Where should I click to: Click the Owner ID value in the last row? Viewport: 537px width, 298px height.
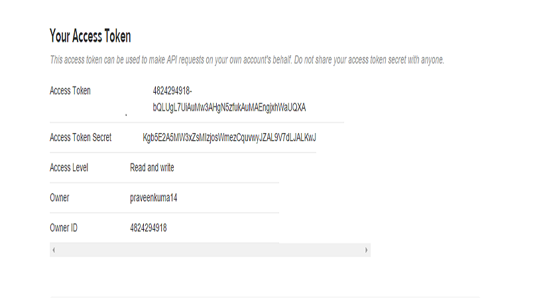tap(148, 228)
